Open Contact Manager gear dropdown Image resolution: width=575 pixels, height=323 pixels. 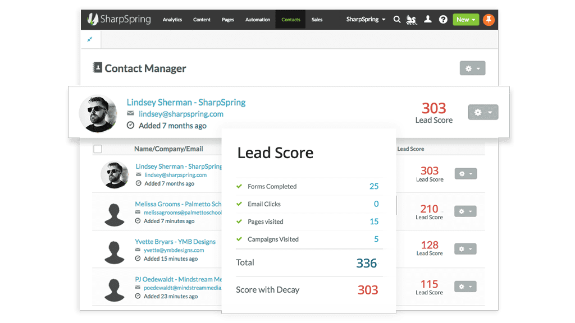pyautogui.click(x=472, y=68)
